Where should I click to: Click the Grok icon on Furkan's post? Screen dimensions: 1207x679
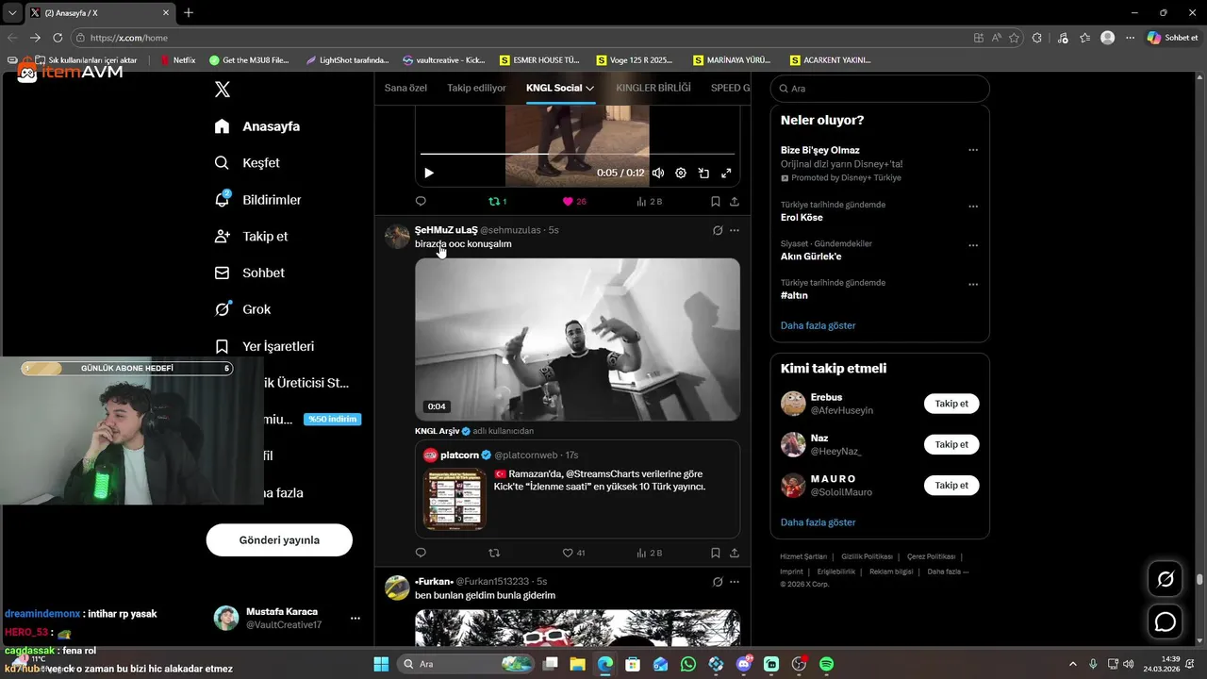coord(718,582)
